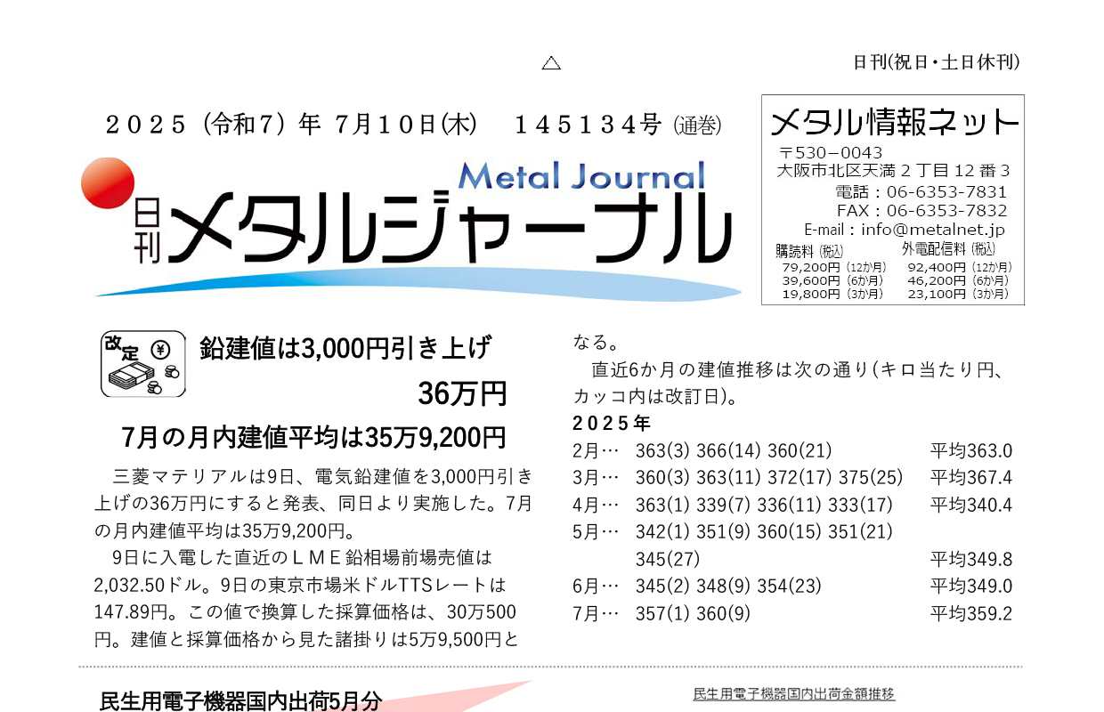Image resolution: width=1104 pixels, height=712 pixels.
Task: Click 日刊(祝日・土日休刊) note at top right
Action: [937, 62]
